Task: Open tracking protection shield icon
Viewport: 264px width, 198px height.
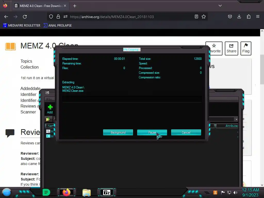Action: 51,16
